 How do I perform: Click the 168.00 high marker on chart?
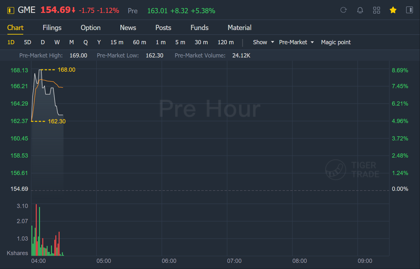66,70
